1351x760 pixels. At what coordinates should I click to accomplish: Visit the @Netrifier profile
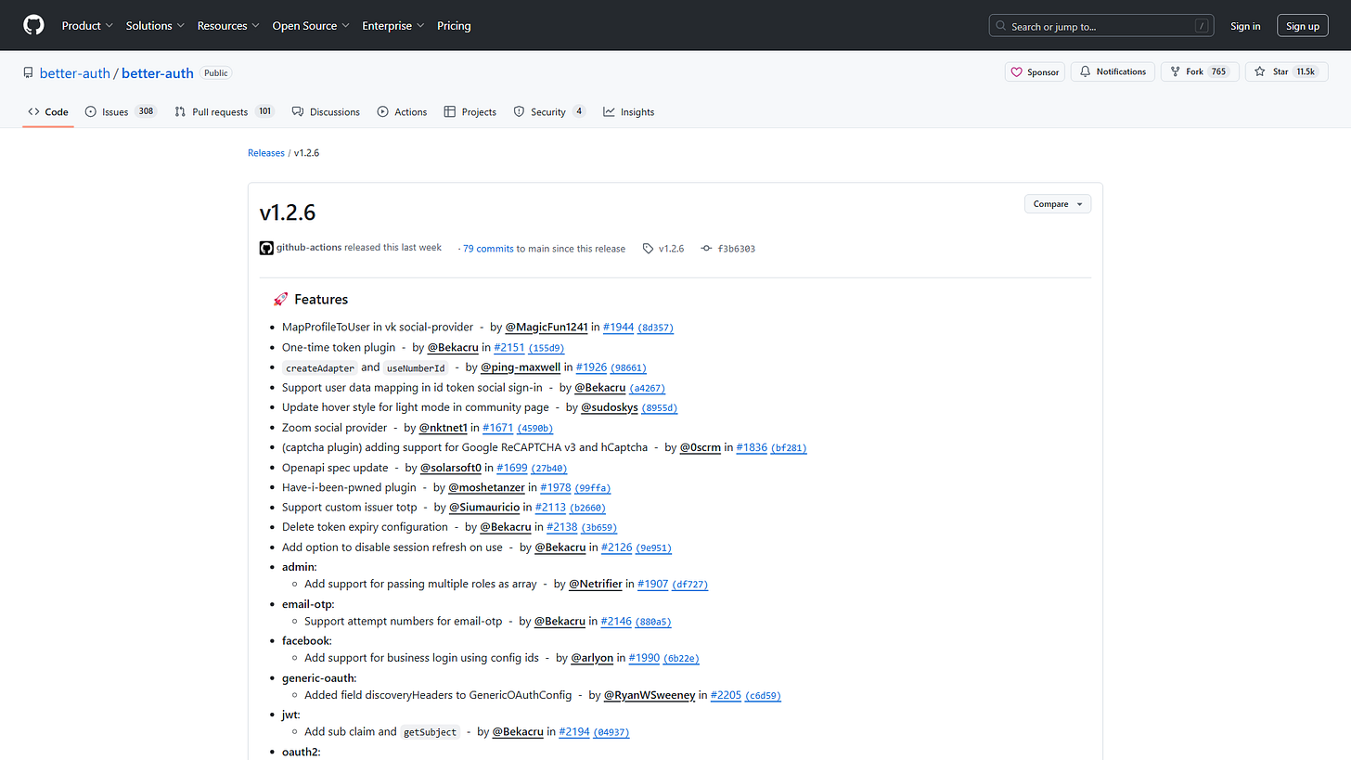[x=596, y=584]
